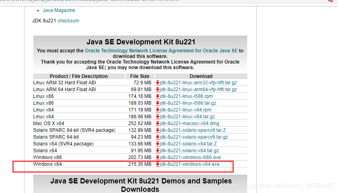The width and height of the screenshot is (338, 193).
Task: Select 'Solaris x64 (SVR4 package)' cell
Action: pyautogui.click(x=79, y=144)
